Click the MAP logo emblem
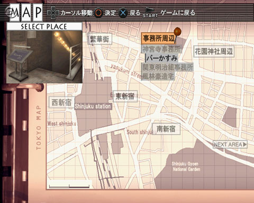 point(24,12)
